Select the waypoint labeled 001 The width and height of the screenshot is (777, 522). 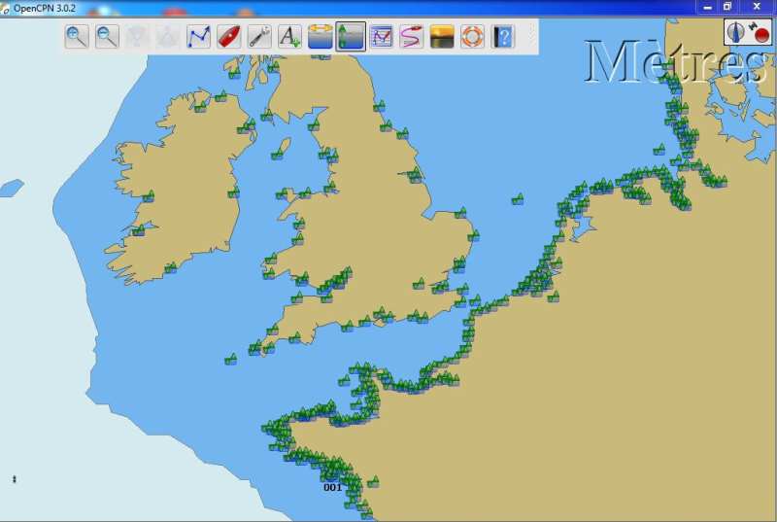pos(332,487)
